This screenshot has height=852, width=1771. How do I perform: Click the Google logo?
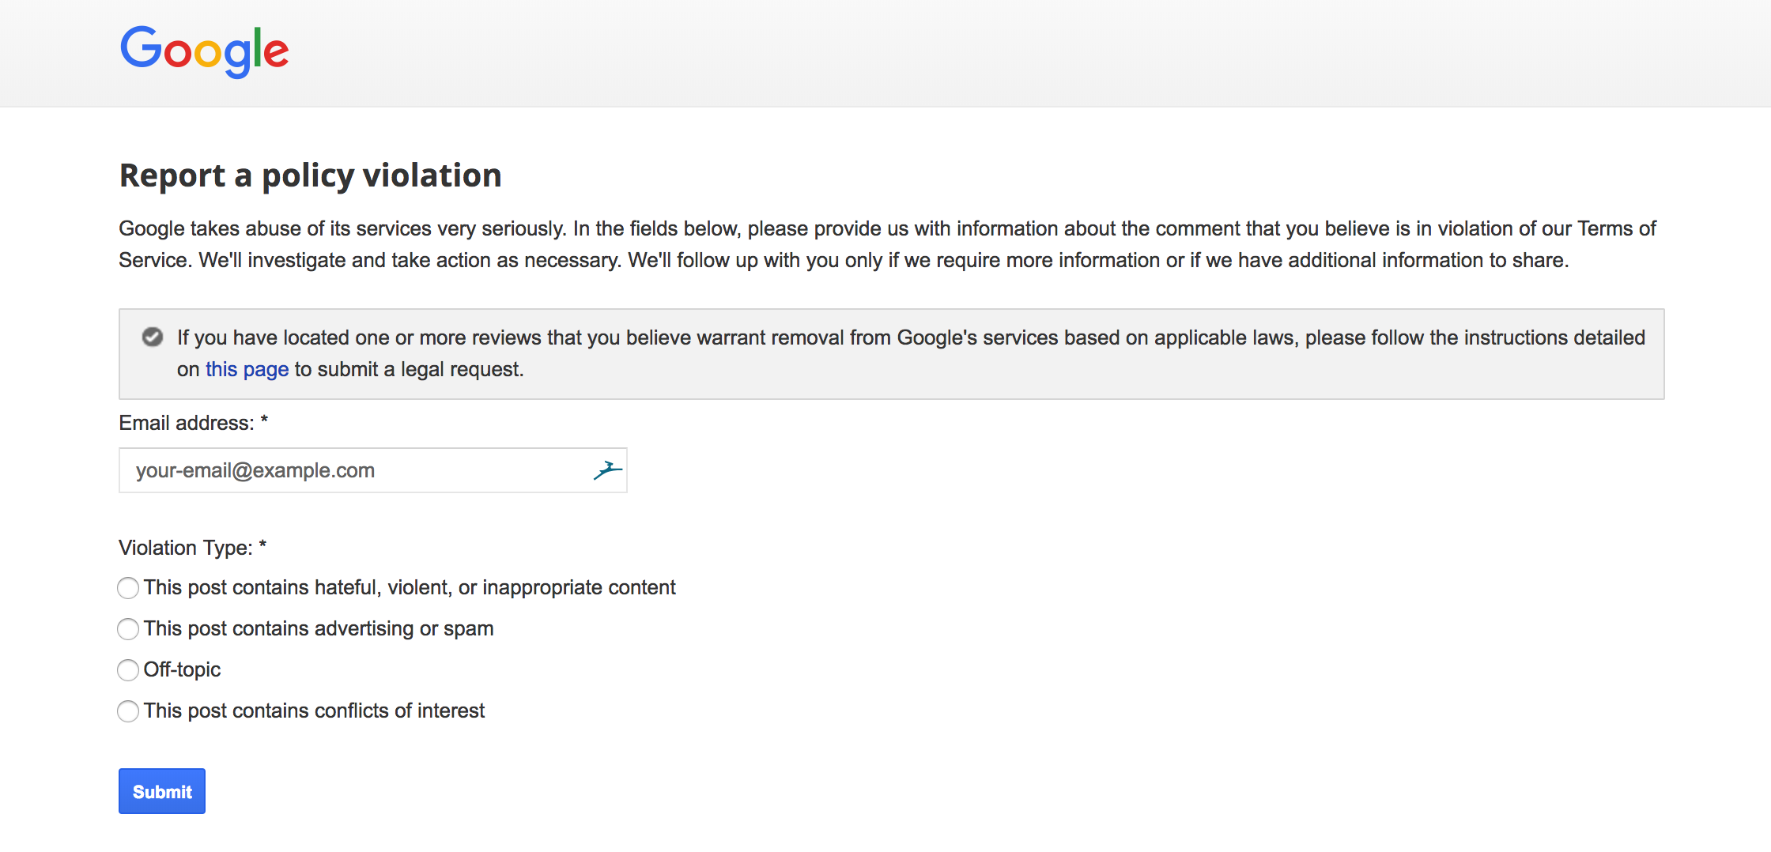coord(204,51)
